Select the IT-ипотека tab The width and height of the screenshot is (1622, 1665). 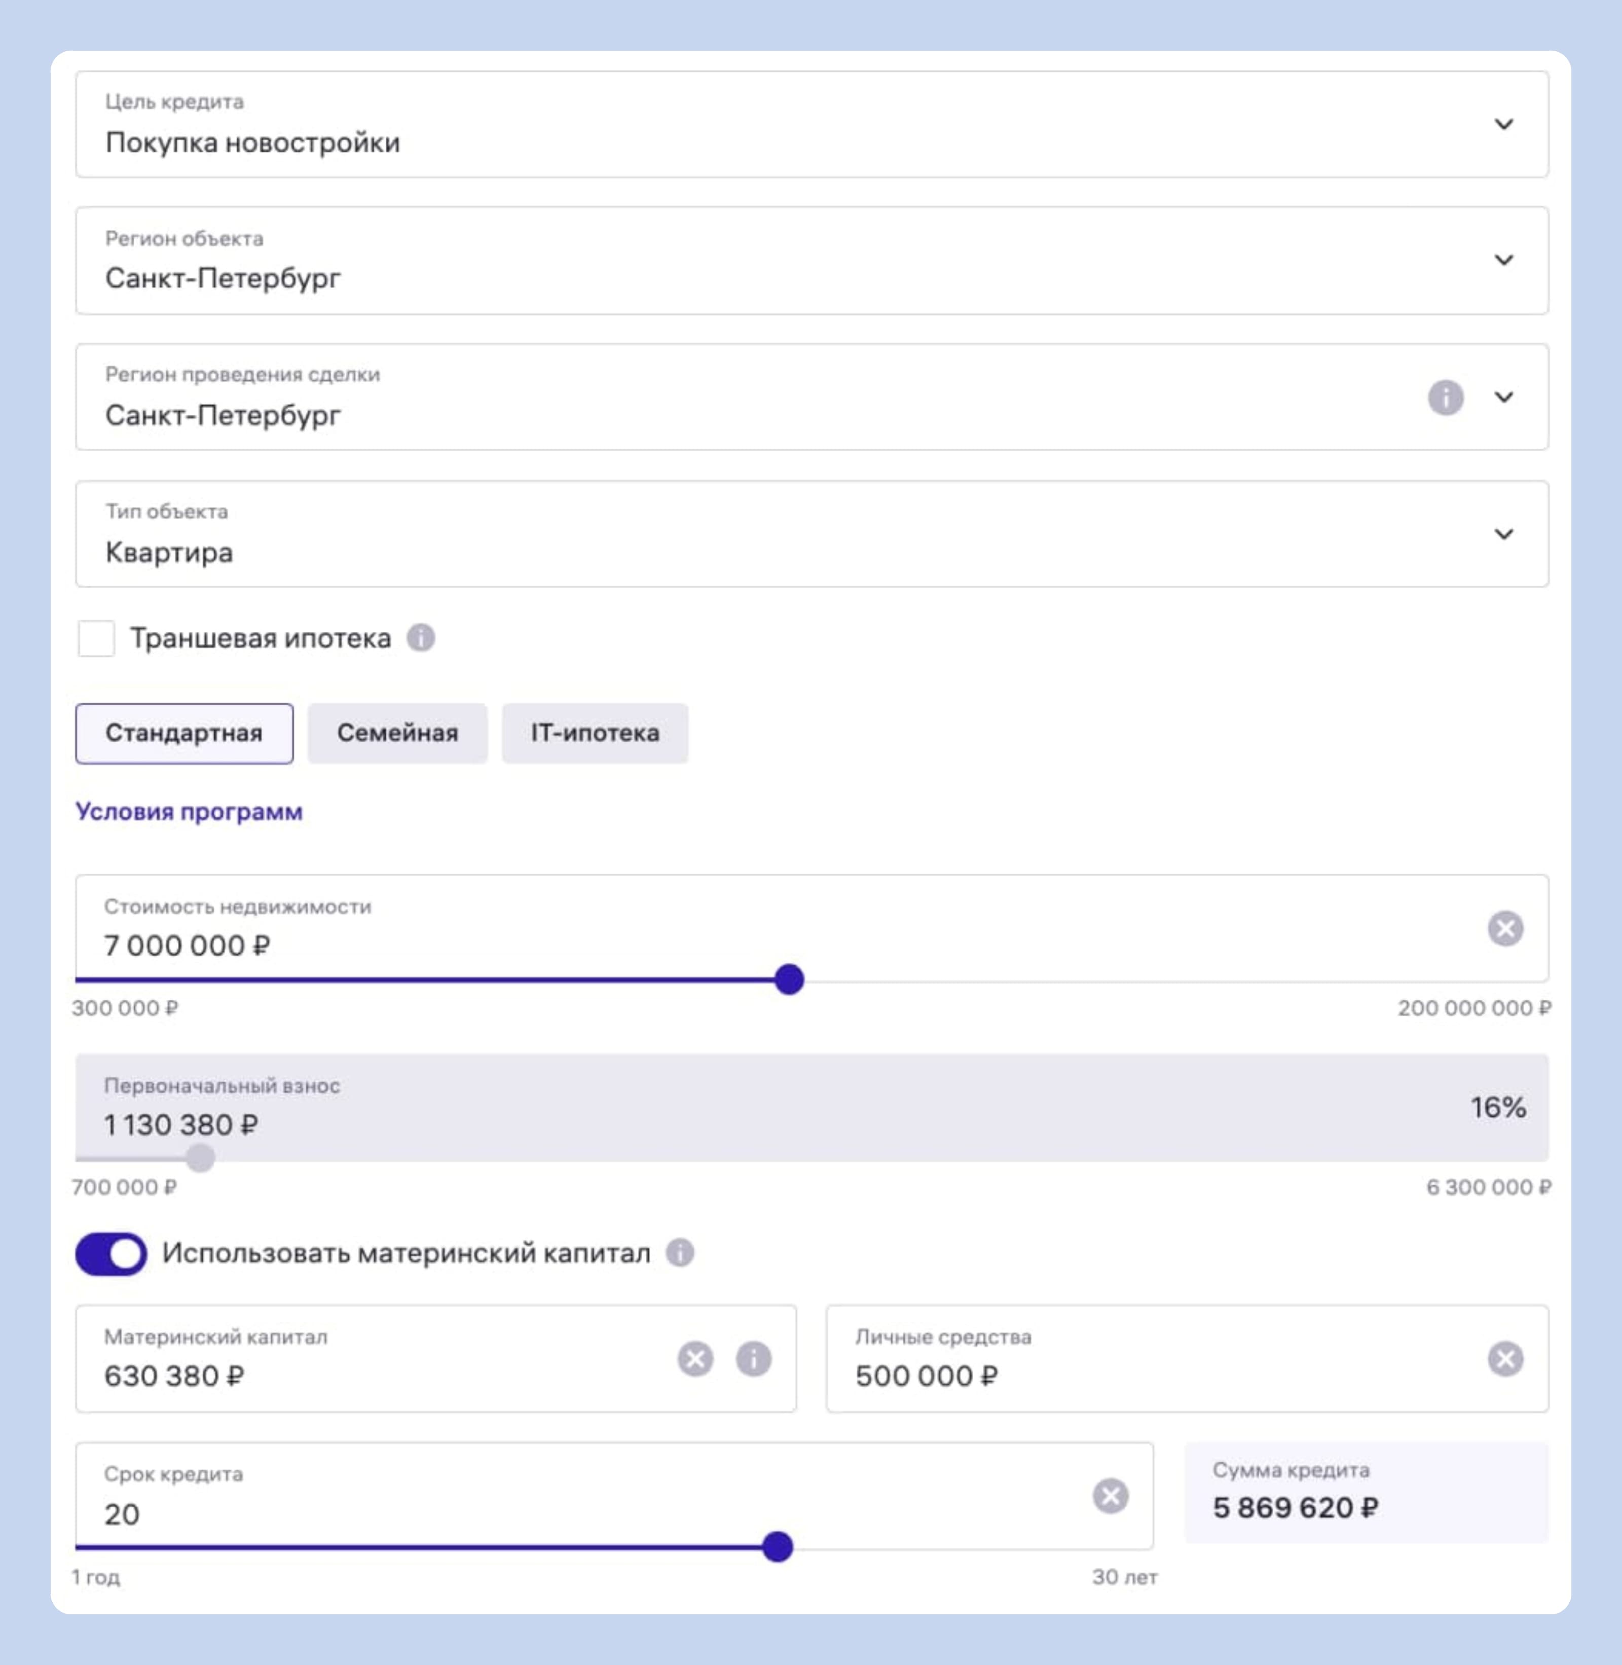click(x=595, y=733)
